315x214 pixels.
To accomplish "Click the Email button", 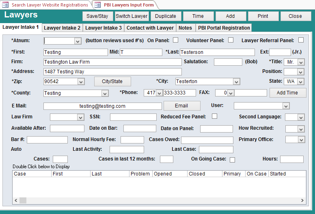I will point(181,106).
